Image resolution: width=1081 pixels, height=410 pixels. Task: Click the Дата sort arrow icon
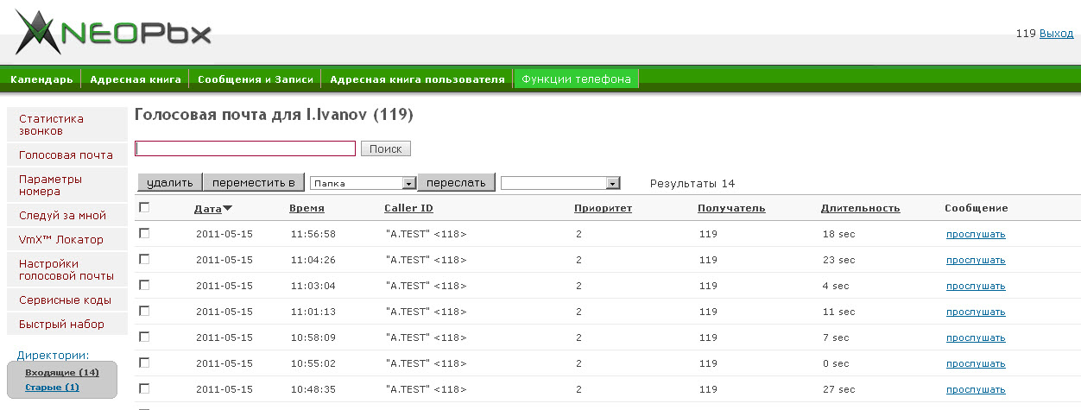227,208
